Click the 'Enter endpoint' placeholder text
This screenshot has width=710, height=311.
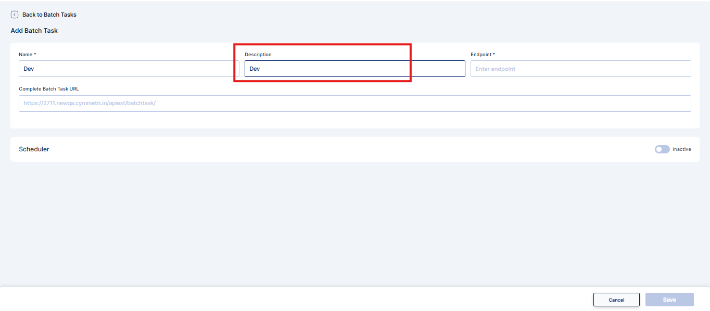click(x=495, y=69)
